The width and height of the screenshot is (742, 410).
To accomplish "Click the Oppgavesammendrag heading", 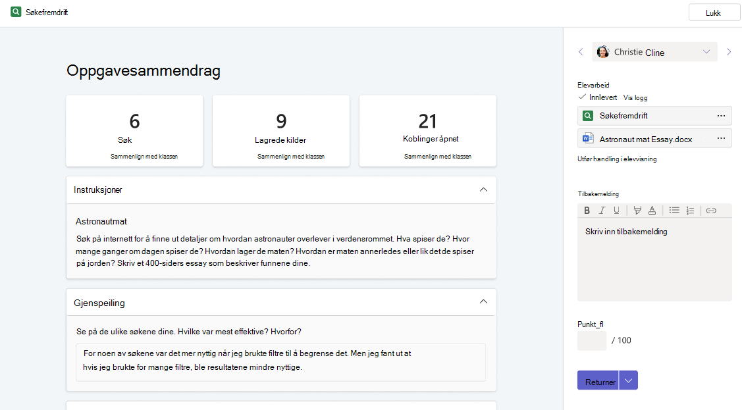I will [144, 71].
